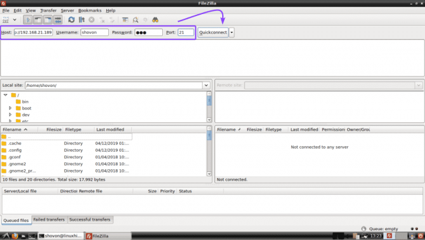425x240 pixels.
Task: Open the Edit menu
Action: pyautogui.click(x=17, y=10)
